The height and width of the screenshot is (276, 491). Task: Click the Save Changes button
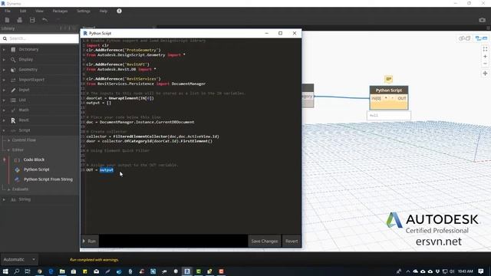[264, 241]
